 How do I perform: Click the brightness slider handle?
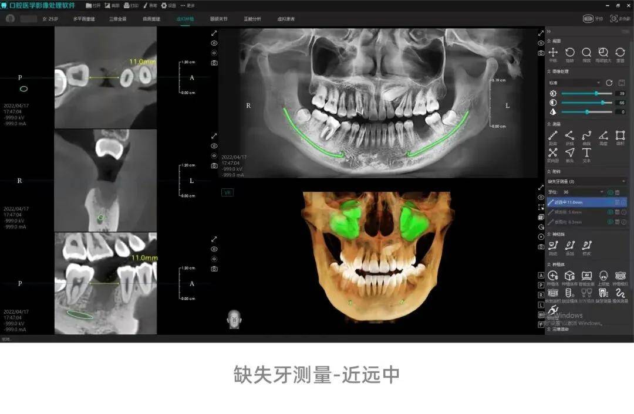(x=596, y=93)
